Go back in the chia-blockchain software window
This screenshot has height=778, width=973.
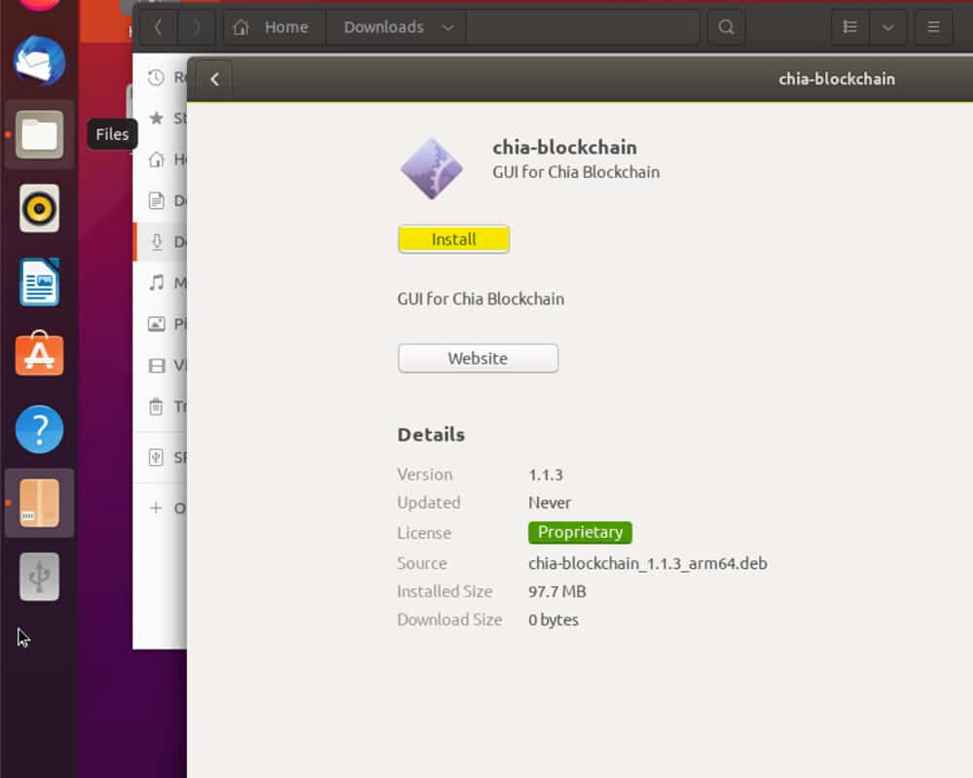pyautogui.click(x=215, y=80)
